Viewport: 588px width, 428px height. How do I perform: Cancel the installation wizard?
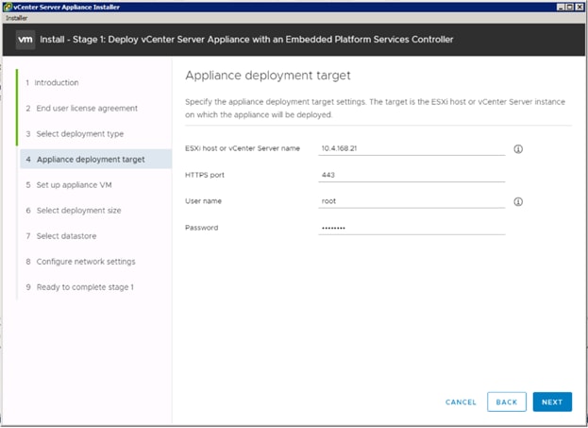(x=461, y=402)
